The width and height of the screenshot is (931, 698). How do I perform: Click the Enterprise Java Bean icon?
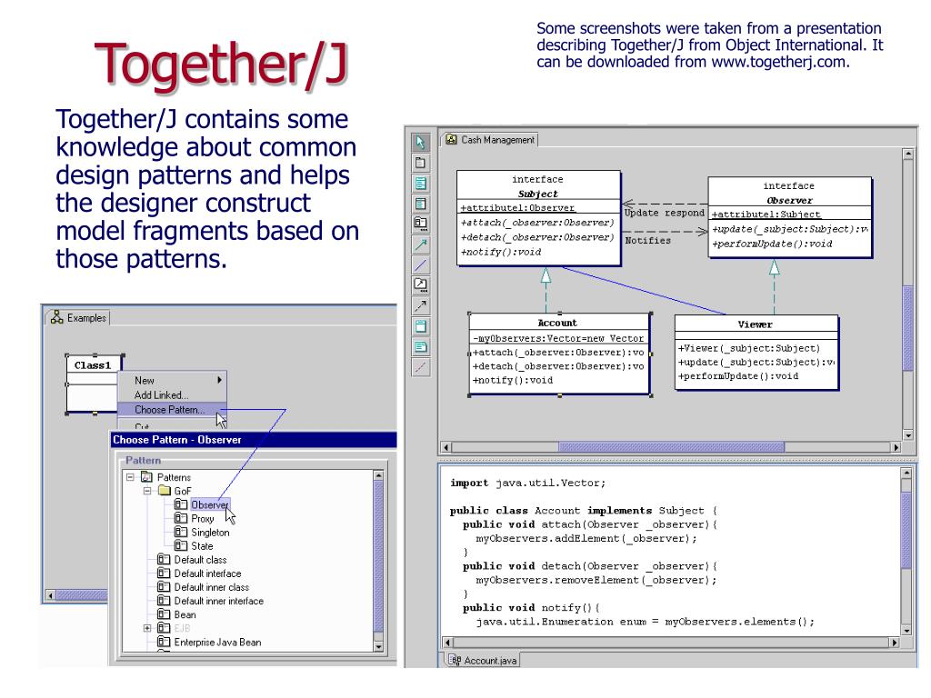(x=164, y=642)
